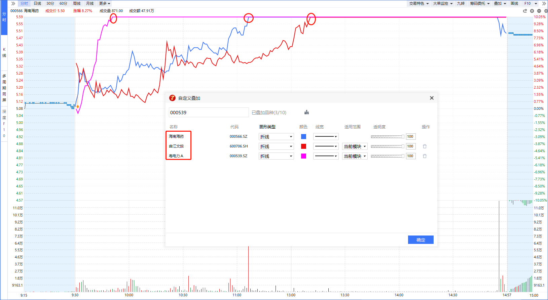
Task: Switch to the 日线 tab
Action: (x=37, y=3)
